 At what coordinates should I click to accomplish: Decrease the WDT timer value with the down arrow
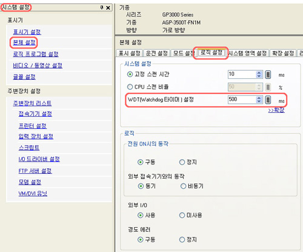(259, 101)
